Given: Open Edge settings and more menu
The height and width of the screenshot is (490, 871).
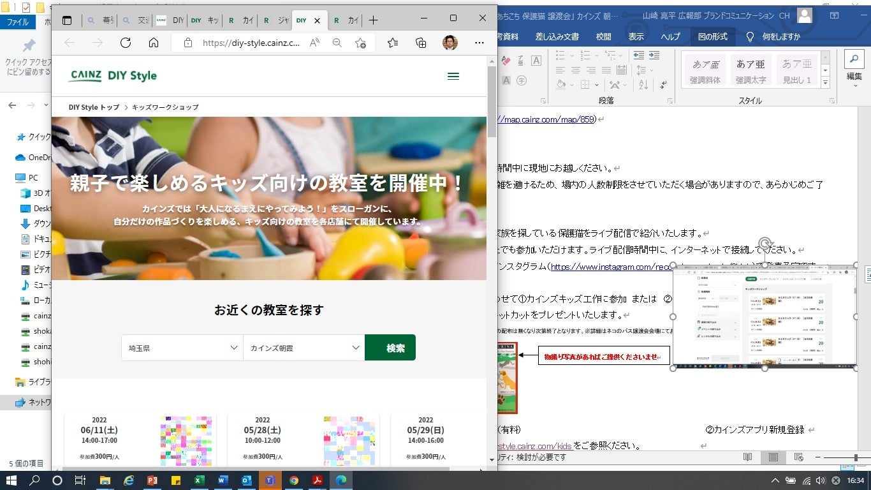Looking at the screenshot, I should [x=479, y=43].
